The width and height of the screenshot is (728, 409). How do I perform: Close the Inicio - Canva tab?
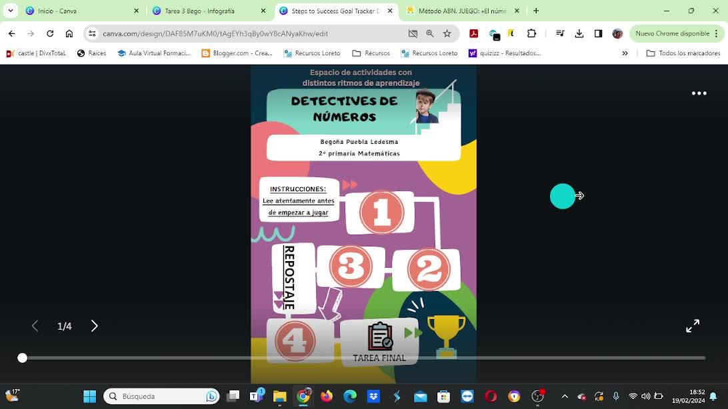(x=136, y=11)
